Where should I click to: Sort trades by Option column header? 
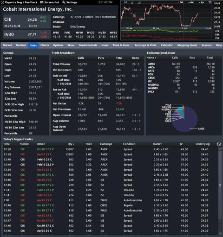(x=41, y=144)
